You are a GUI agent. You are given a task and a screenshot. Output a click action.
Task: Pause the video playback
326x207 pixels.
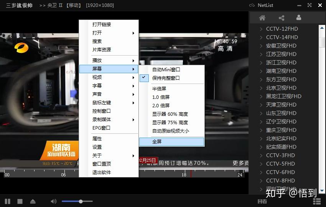[x=8, y=201]
